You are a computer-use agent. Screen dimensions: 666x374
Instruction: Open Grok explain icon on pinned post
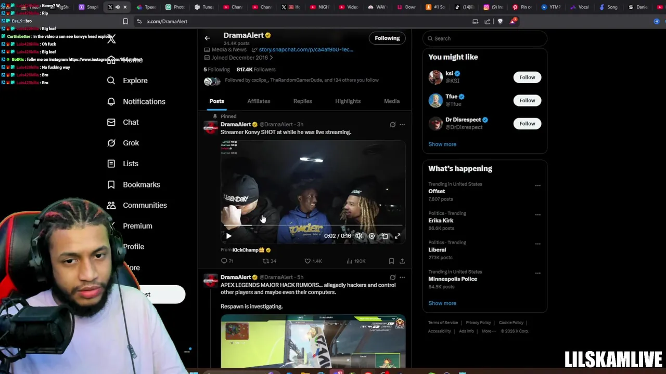tap(393, 125)
